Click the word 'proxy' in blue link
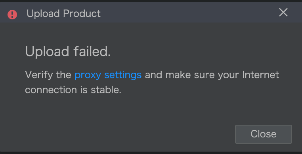302x154 pixels. click(88, 75)
